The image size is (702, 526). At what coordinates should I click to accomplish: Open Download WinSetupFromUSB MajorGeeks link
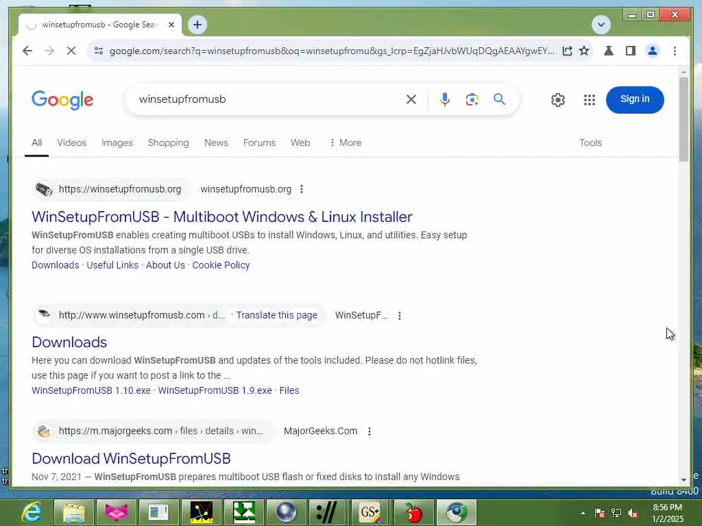131,458
